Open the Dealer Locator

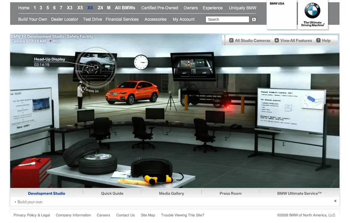(x=65, y=19)
